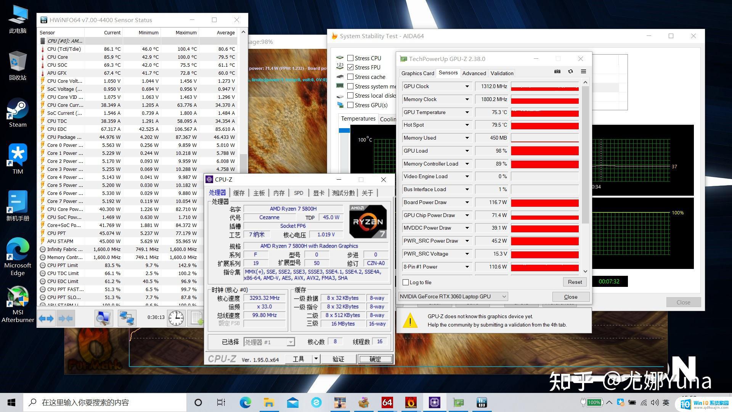732x412 pixels.
Task: Switch to GPU-Z Advanced tab
Action: point(474,73)
